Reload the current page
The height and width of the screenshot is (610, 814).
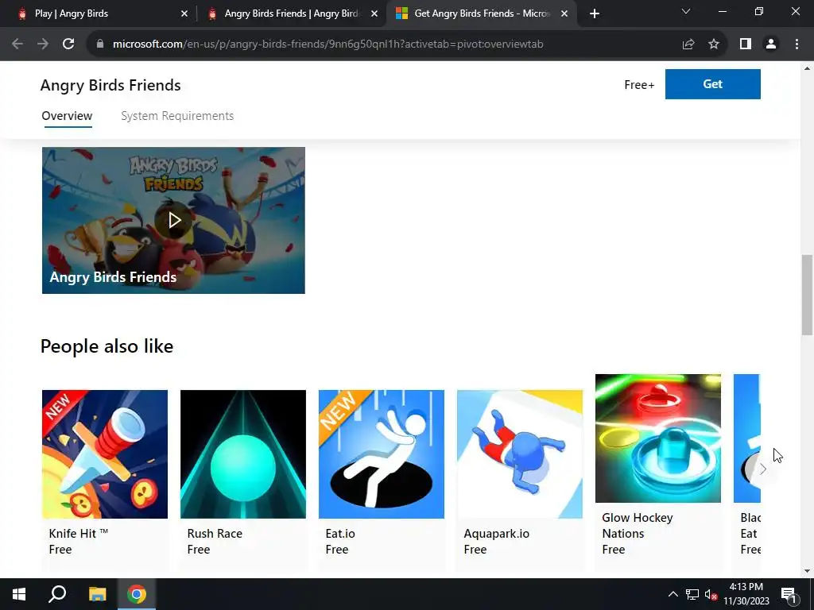click(x=68, y=44)
